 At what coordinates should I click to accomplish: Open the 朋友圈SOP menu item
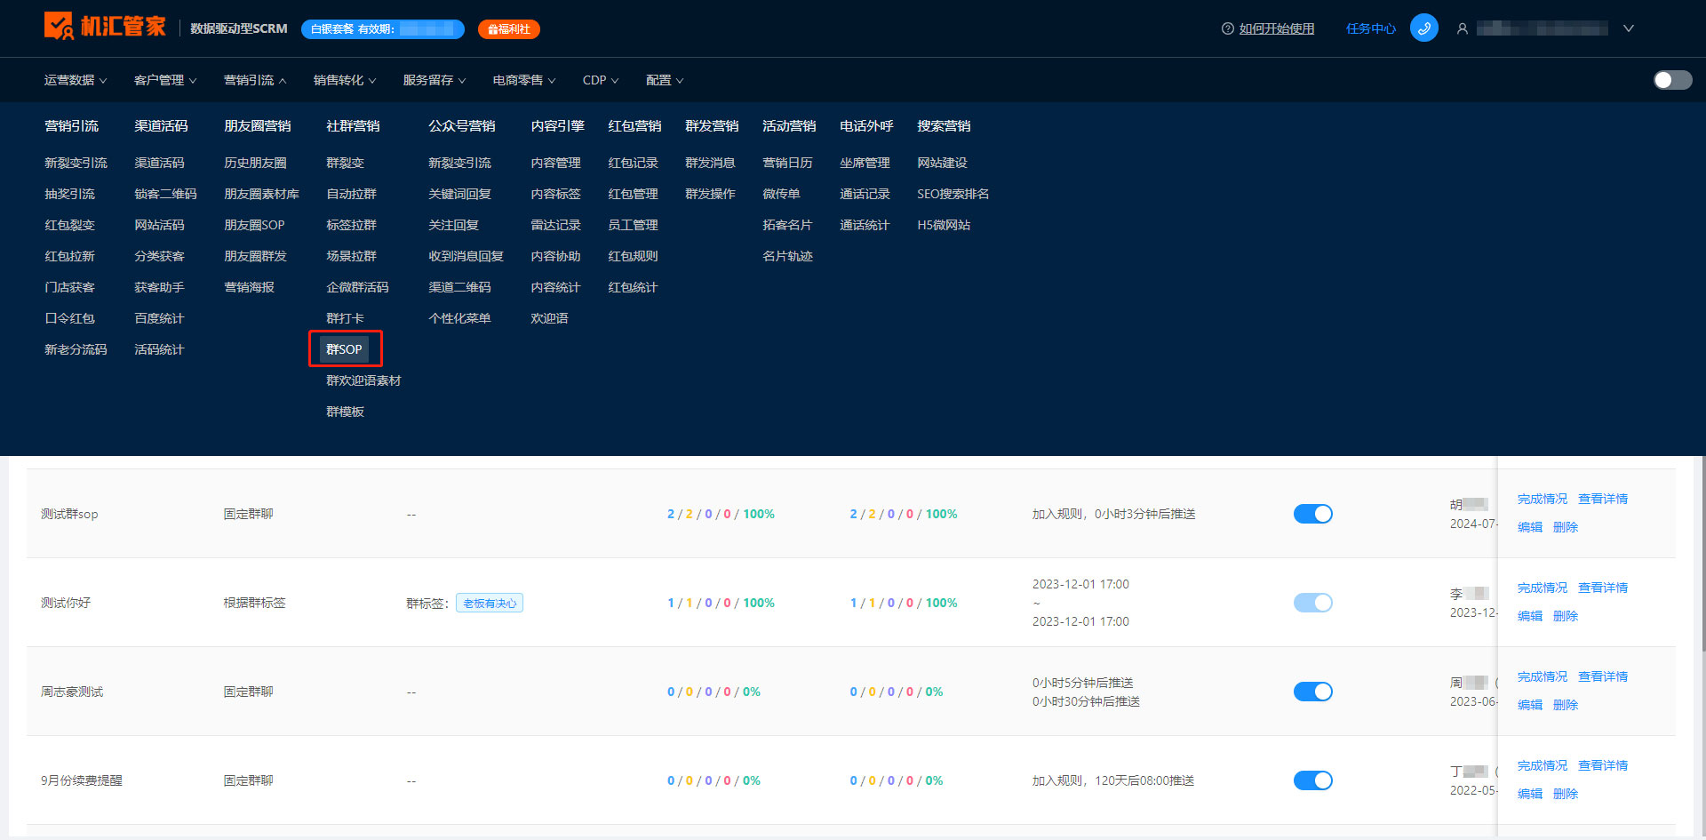[255, 225]
